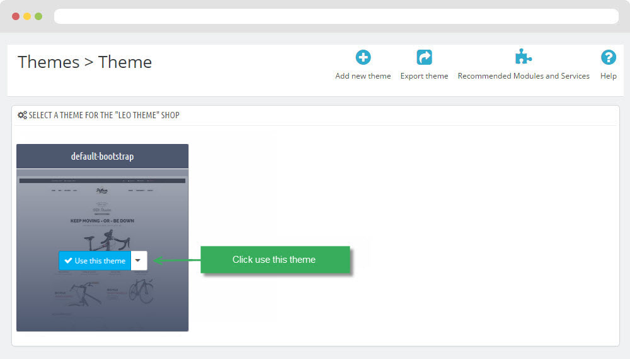Click "Themes" in the page breadcrumb title

[49, 62]
